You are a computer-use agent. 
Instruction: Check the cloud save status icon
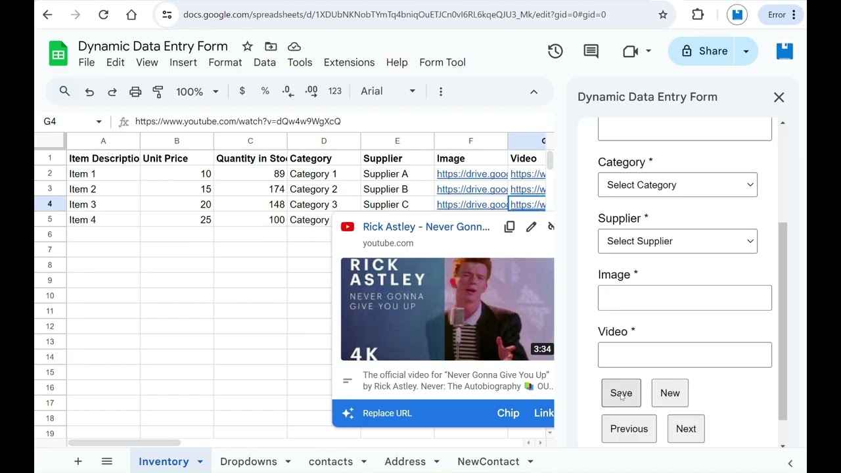(294, 46)
